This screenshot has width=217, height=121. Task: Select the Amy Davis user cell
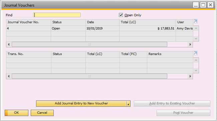pos(185,28)
